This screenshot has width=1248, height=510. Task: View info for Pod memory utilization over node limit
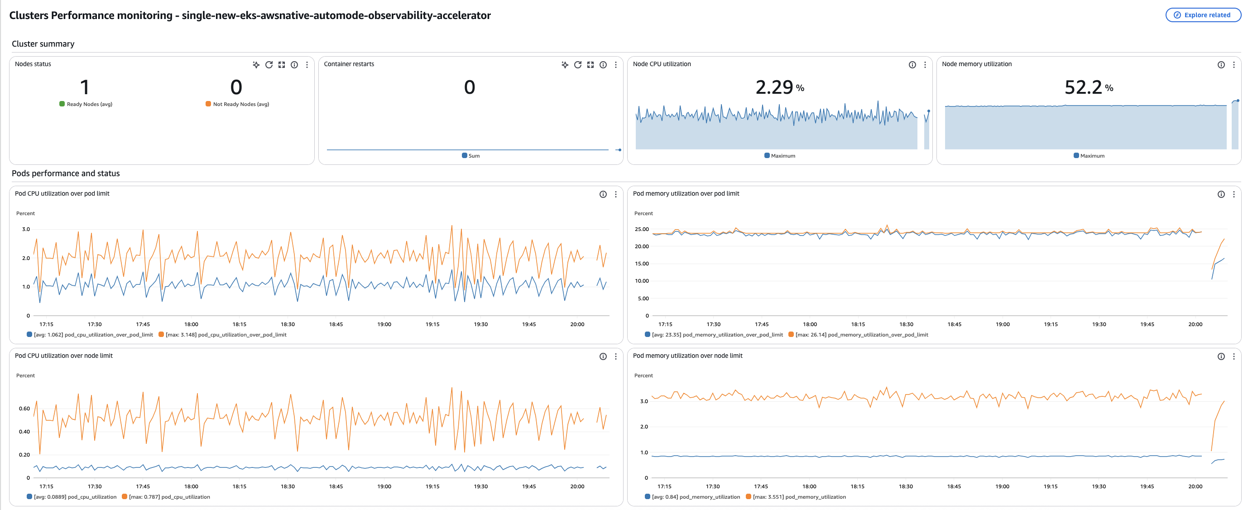(x=1221, y=356)
